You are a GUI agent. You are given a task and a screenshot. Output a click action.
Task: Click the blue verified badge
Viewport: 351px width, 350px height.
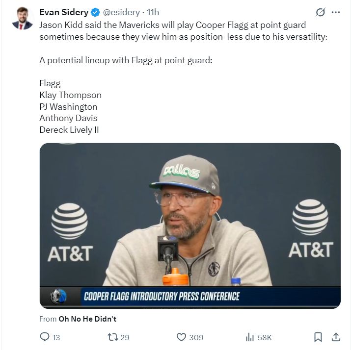[x=96, y=12]
